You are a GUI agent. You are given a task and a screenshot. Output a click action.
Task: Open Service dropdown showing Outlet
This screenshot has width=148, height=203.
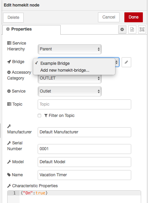[70, 91]
